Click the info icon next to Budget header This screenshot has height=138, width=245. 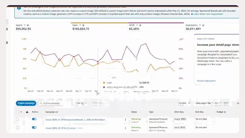tap(225, 112)
